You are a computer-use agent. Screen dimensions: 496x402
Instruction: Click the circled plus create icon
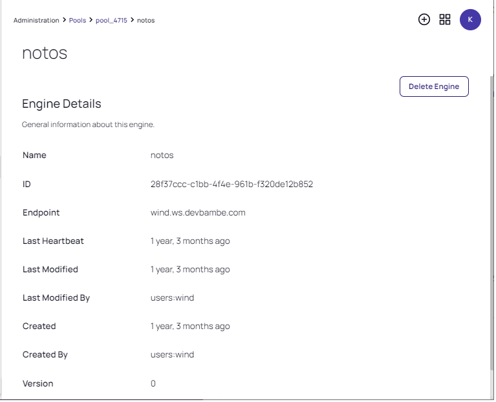(424, 19)
